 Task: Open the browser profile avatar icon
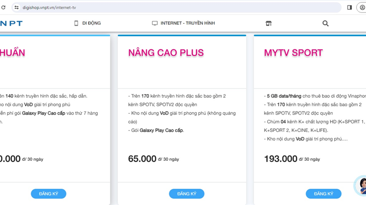[362, 7]
